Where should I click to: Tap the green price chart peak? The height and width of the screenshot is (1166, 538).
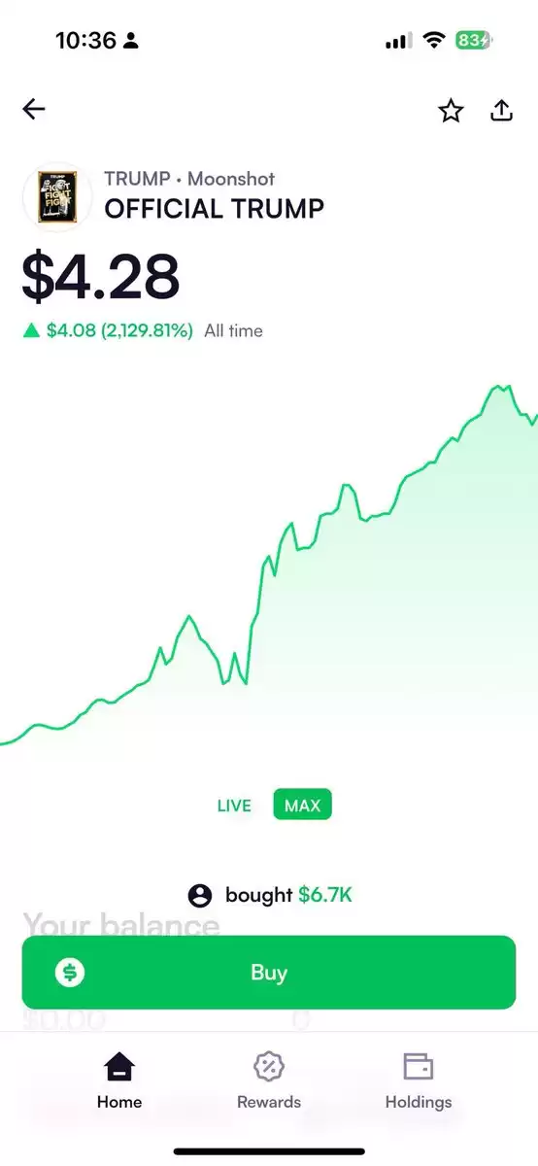(499, 387)
